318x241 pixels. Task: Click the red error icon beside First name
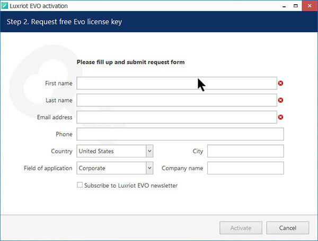[280, 83]
